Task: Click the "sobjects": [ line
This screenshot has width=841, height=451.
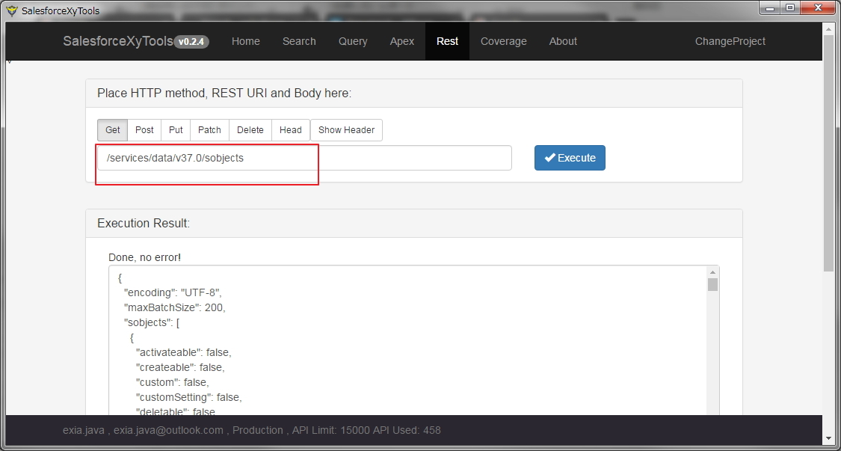Action: pyautogui.click(x=152, y=322)
